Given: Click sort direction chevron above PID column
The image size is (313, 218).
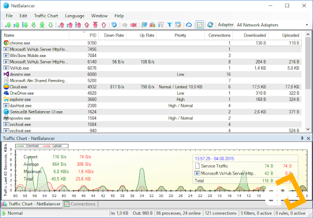Looking at the screenshot, I should 84,32.
